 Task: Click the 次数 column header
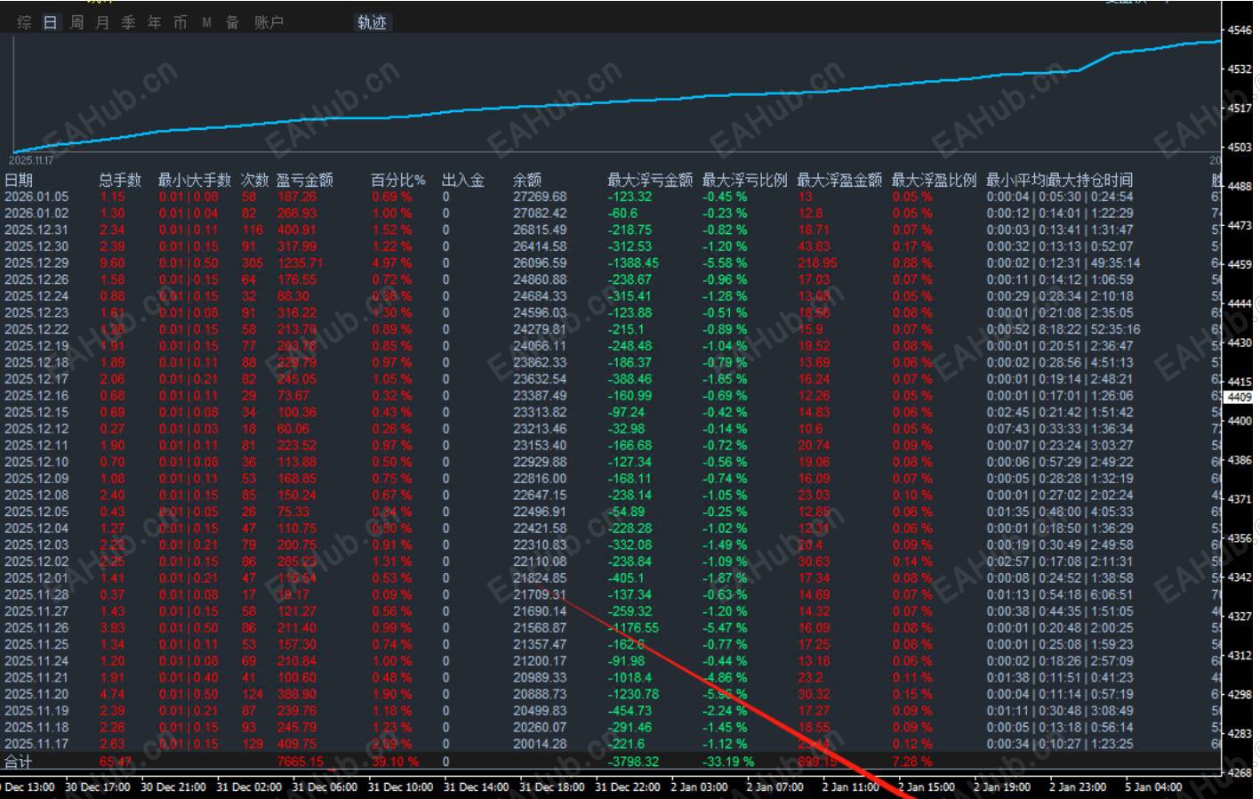click(254, 180)
